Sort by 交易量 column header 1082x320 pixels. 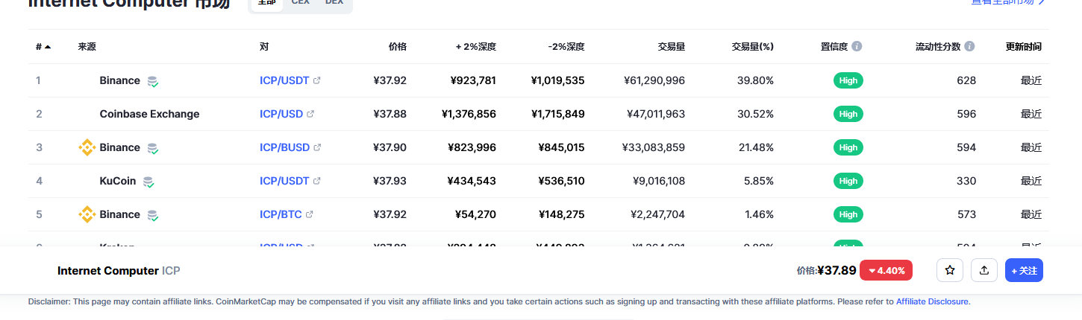(x=671, y=46)
